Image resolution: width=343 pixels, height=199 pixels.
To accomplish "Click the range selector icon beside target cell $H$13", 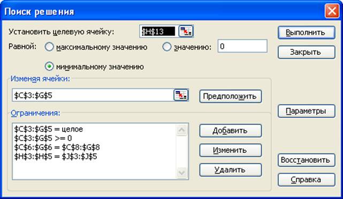I will click(x=186, y=31).
